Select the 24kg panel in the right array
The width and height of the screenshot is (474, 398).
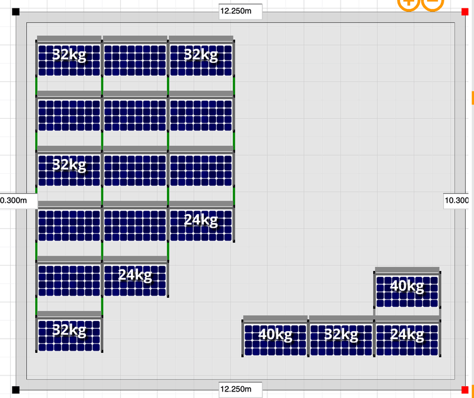click(x=407, y=340)
